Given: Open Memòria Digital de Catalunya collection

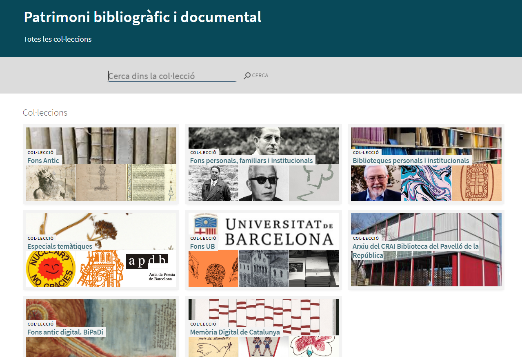Looking at the screenshot, I should (x=235, y=332).
